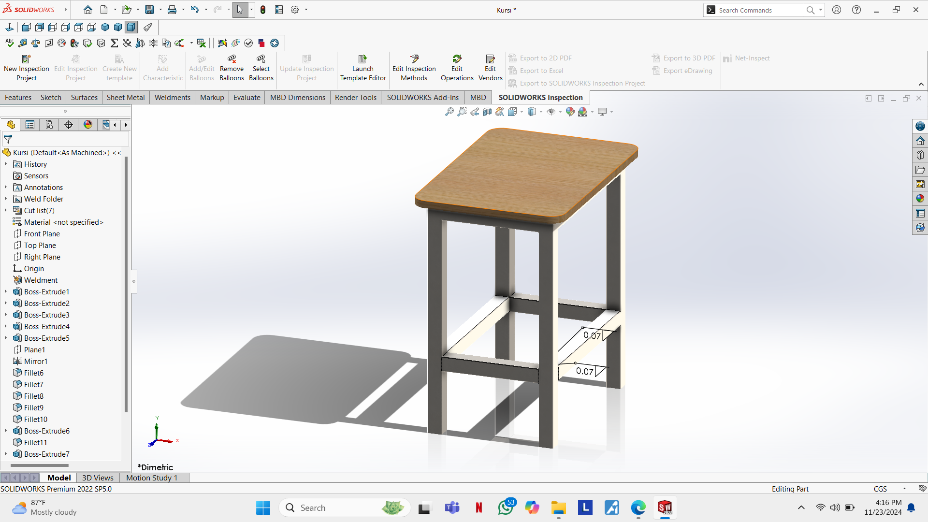Open the Appearances tab in task pane
The image size is (928, 522).
tap(920, 199)
